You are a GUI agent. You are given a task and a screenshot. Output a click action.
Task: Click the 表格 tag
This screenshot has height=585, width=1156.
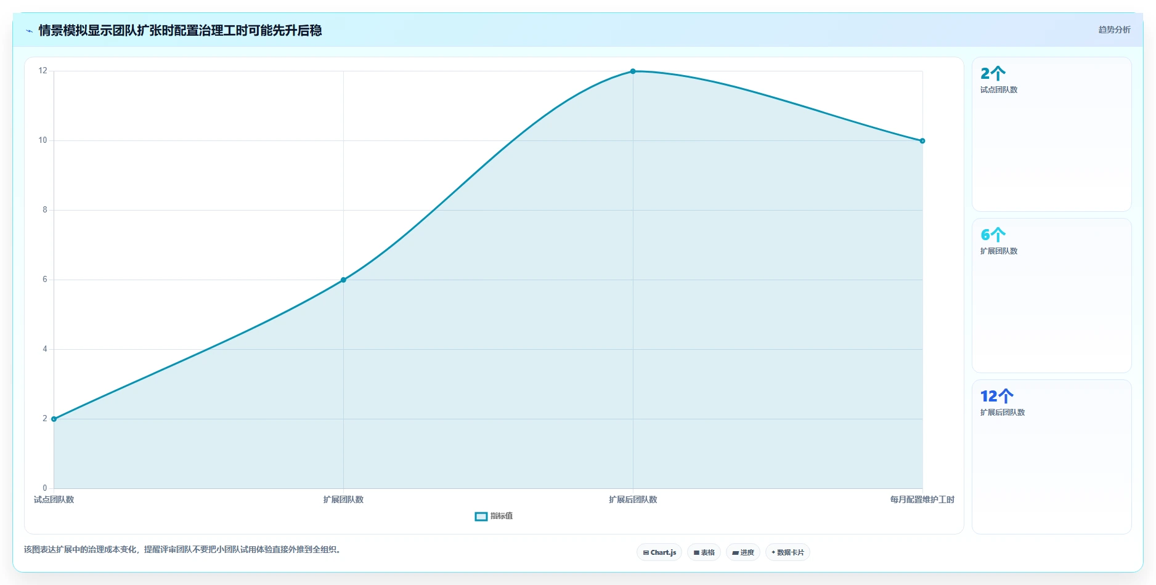704,552
